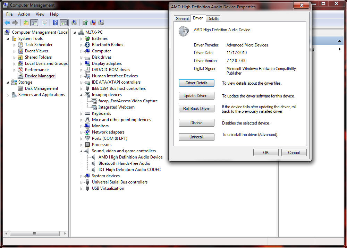Click the Disk Management icon
Image resolution: width=347 pixels, height=248 pixels.
click(20, 88)
